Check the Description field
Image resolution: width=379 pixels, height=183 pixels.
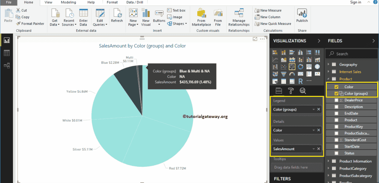tap(336, 107)
